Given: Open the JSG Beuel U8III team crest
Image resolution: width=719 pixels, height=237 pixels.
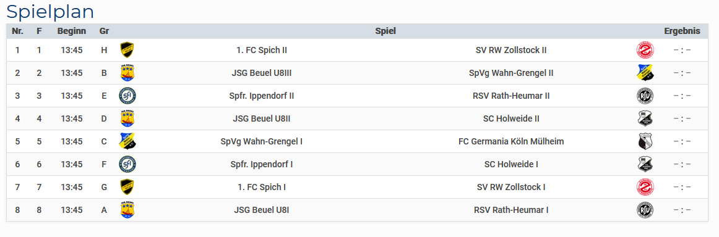Looking at the screenshot, I should tap(127, 73).
